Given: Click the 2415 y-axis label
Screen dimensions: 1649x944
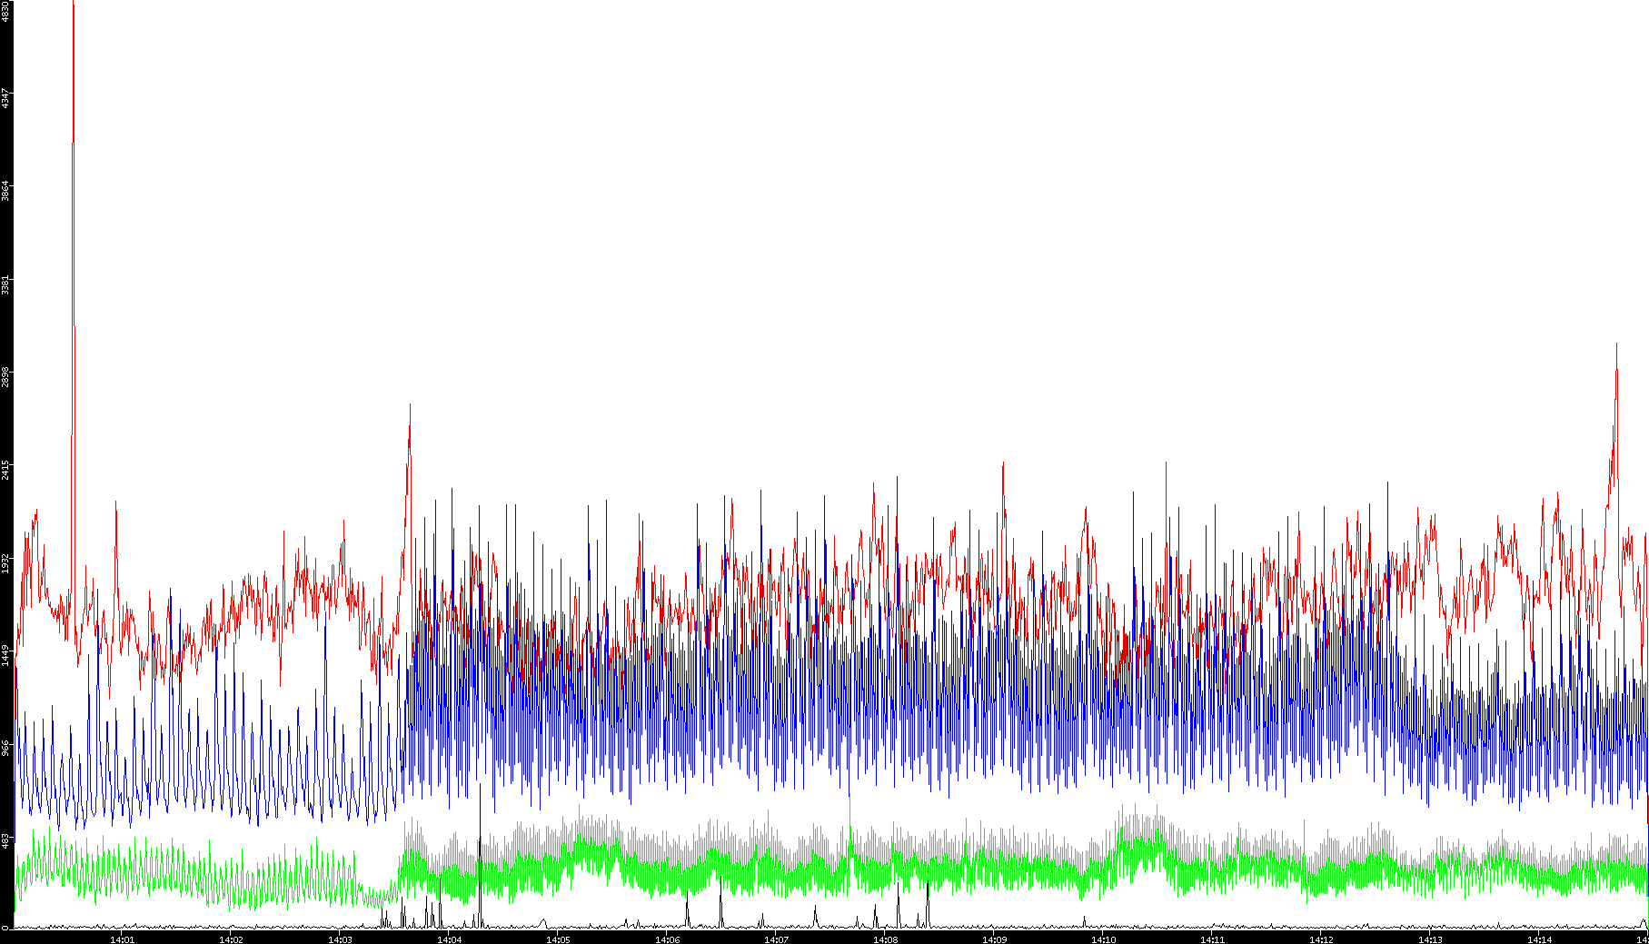Looking at the screenshot, I should tap(5, 470).
